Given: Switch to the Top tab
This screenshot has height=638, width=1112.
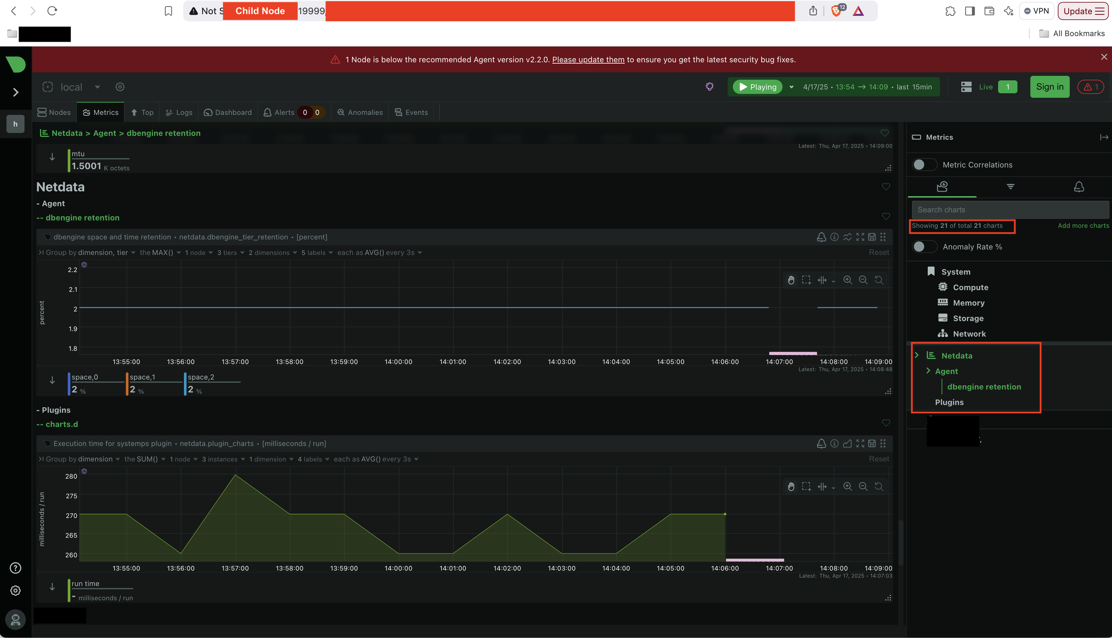Looking at the screenshot, I should coord(142,112).
